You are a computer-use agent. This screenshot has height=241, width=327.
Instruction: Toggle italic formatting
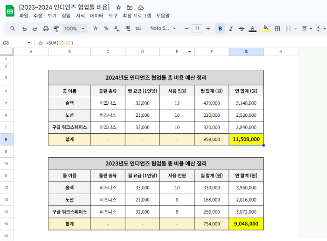click(x=231, y=29)
